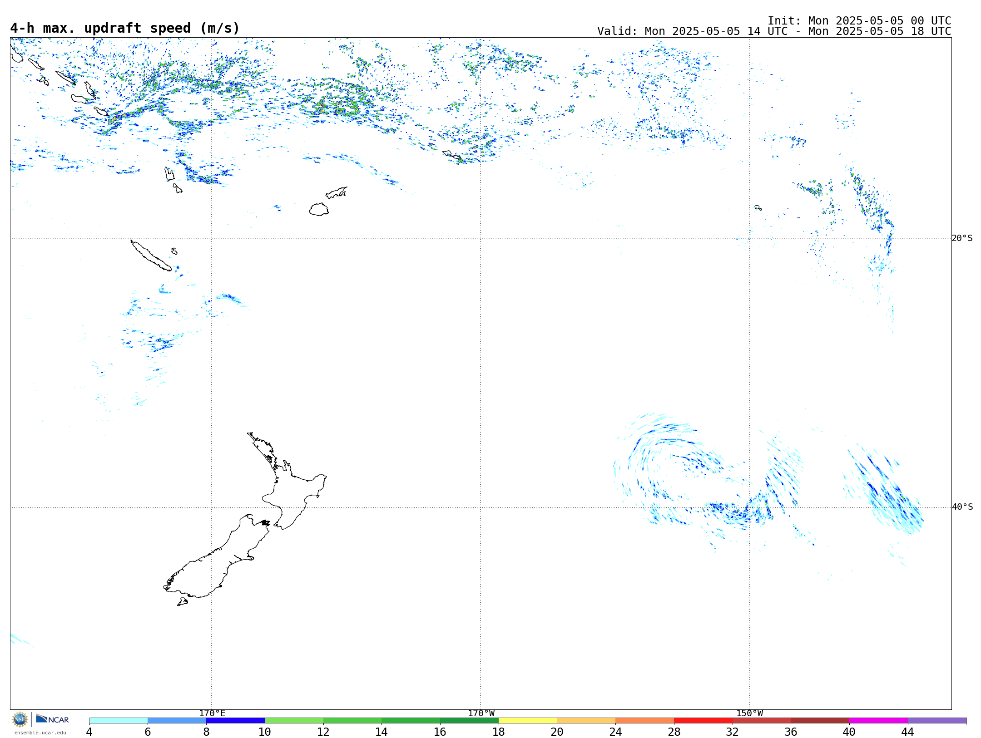981x738 pixels.
Task: Click the 170°W longitude label
Action: tap(481, 713)
